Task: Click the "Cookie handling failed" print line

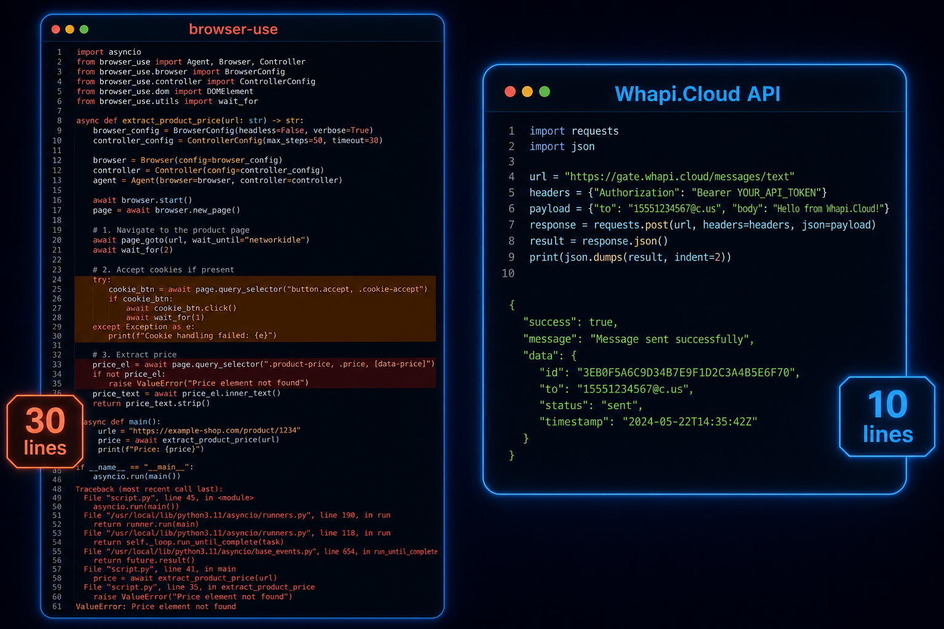Action: (192, 336)
